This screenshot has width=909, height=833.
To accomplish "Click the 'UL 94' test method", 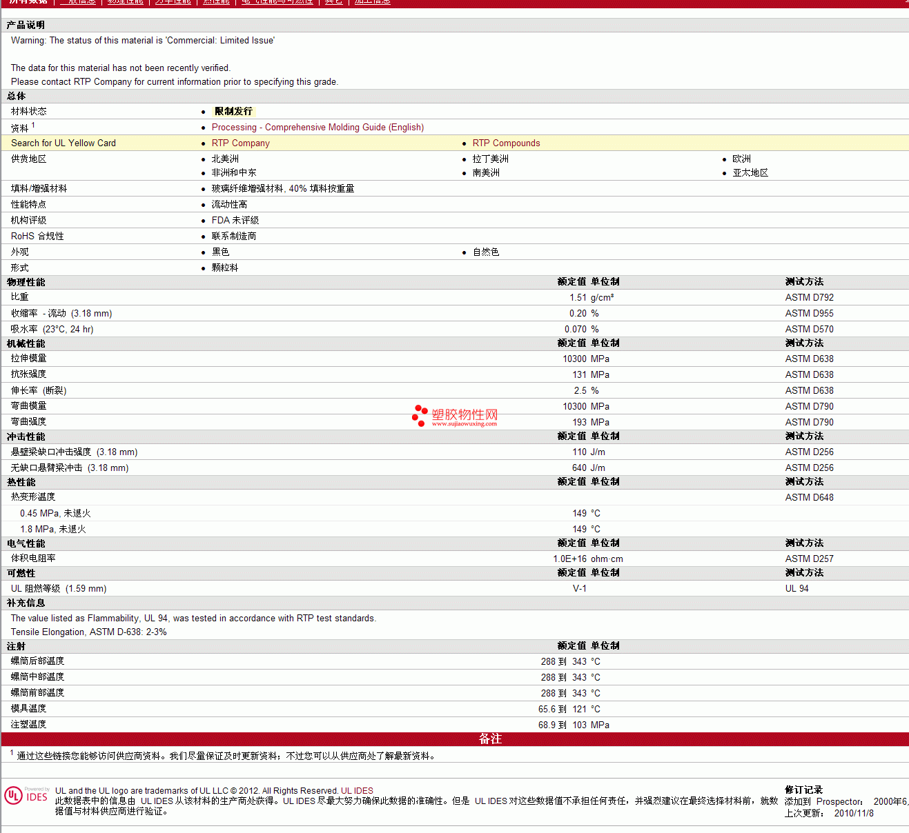I will (796, 588).
